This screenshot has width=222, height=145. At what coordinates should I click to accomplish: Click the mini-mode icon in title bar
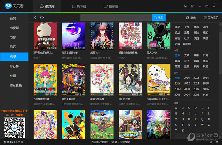185,6
